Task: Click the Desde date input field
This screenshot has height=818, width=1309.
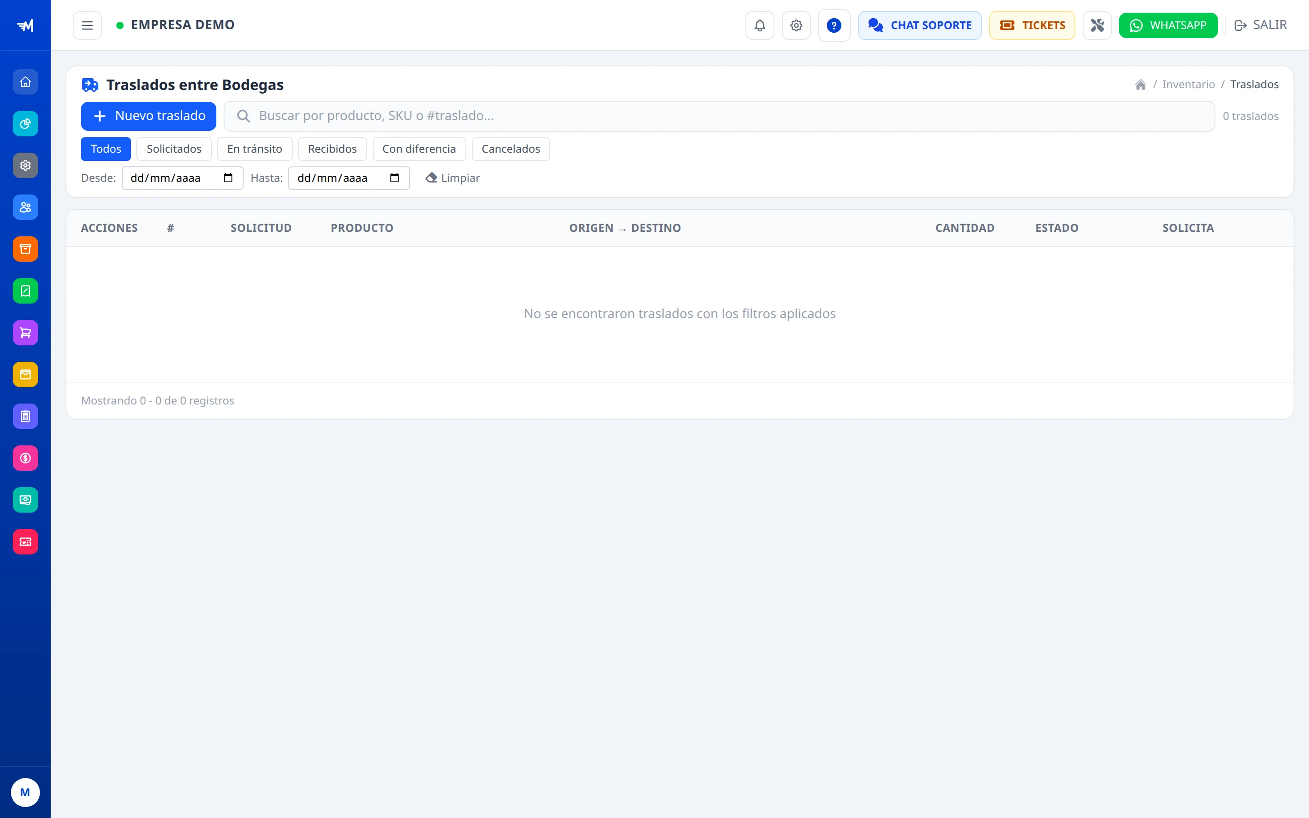Action: (182, 178)
